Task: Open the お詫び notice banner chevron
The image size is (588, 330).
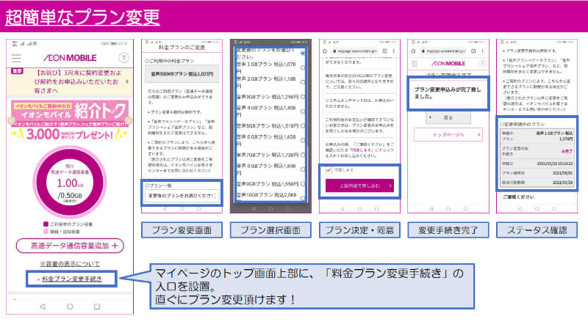Action: tap(127, 81)
